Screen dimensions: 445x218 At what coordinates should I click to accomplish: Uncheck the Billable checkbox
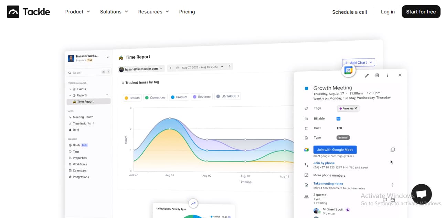338,118
